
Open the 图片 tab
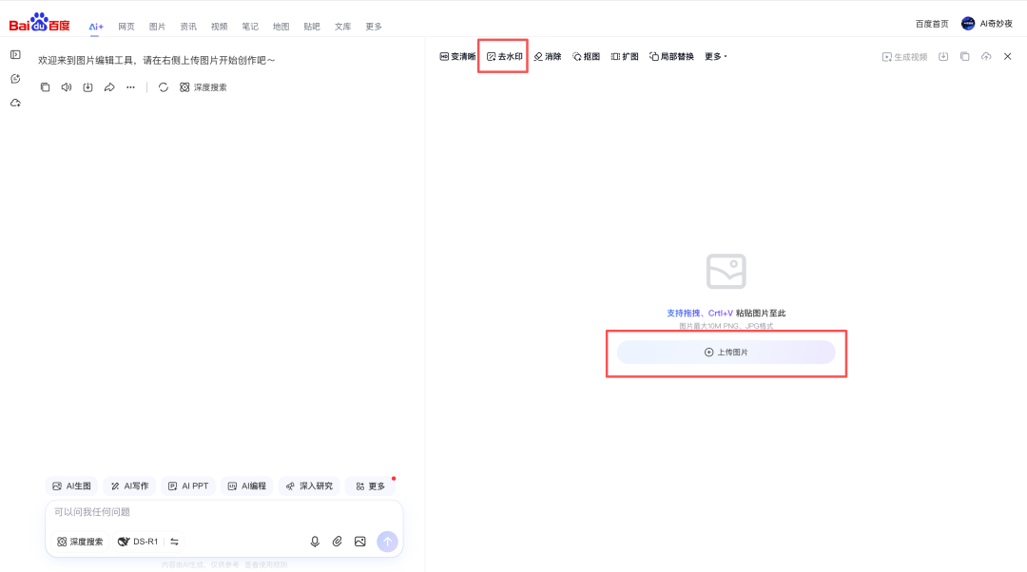click(x=157, y=27)
